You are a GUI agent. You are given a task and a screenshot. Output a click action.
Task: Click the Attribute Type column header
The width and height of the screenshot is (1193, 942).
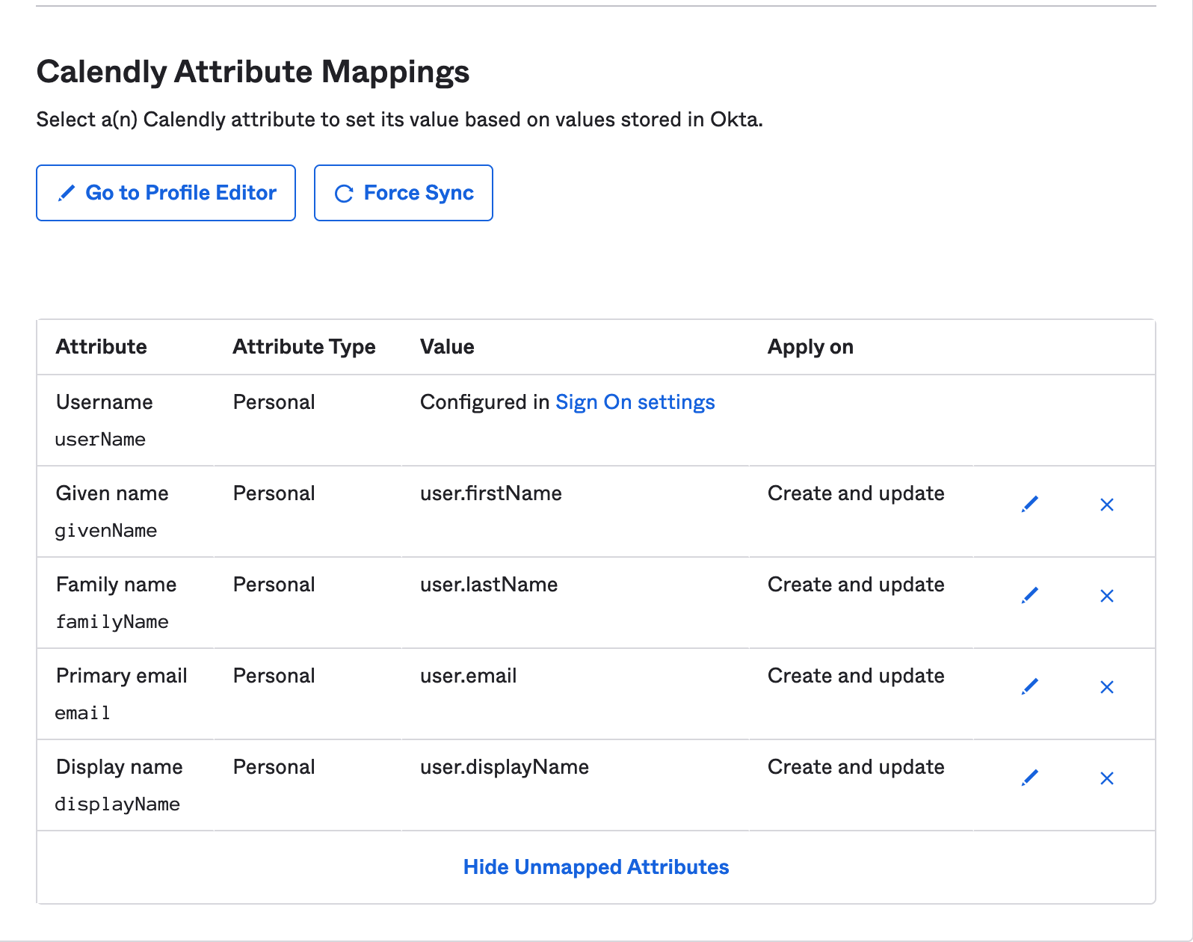coord(303,347)
